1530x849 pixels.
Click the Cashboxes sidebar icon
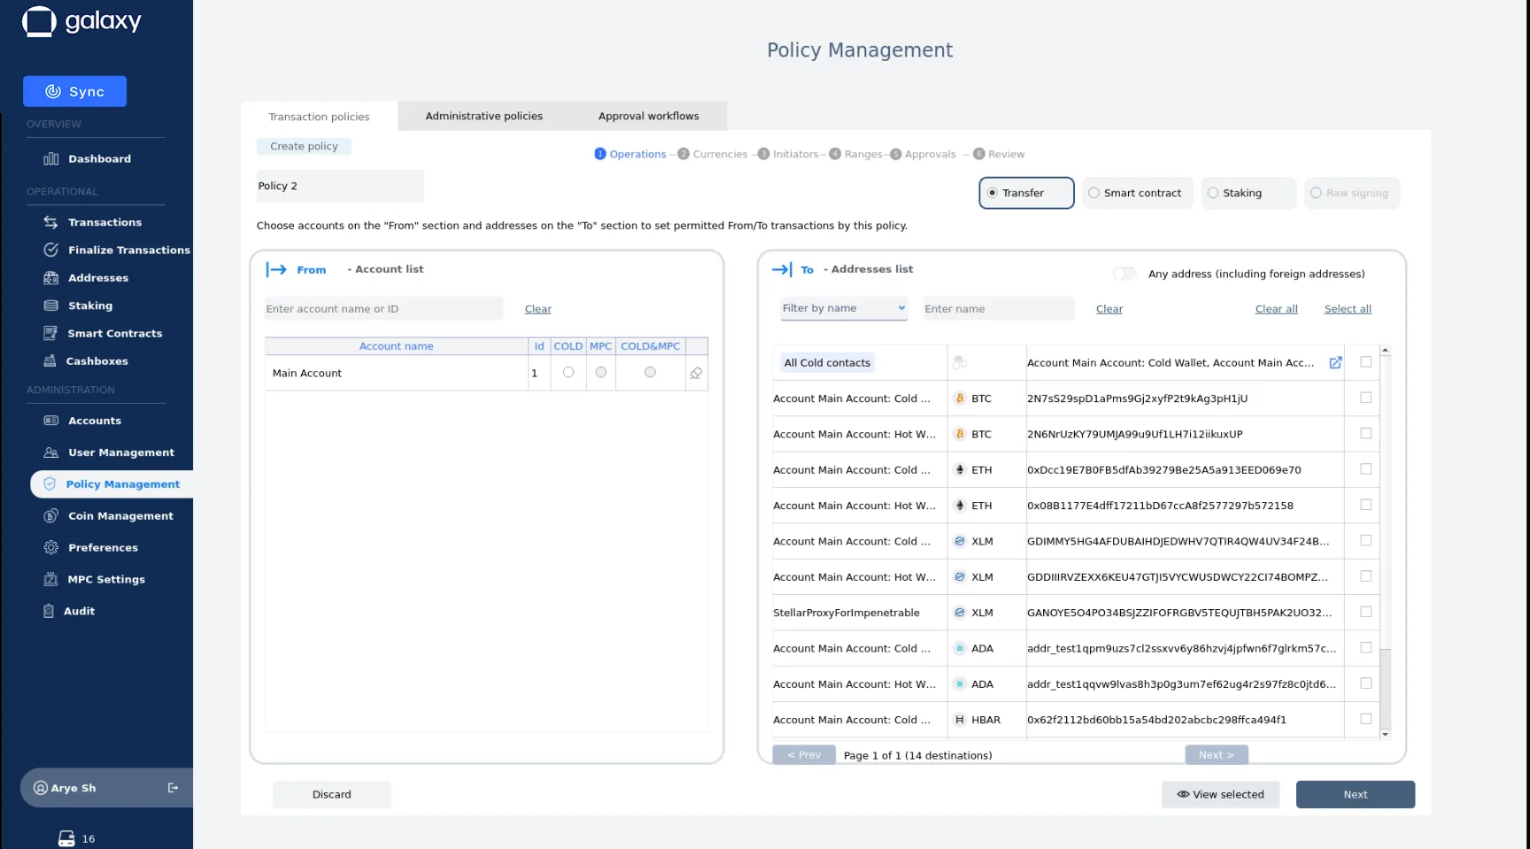50,361
